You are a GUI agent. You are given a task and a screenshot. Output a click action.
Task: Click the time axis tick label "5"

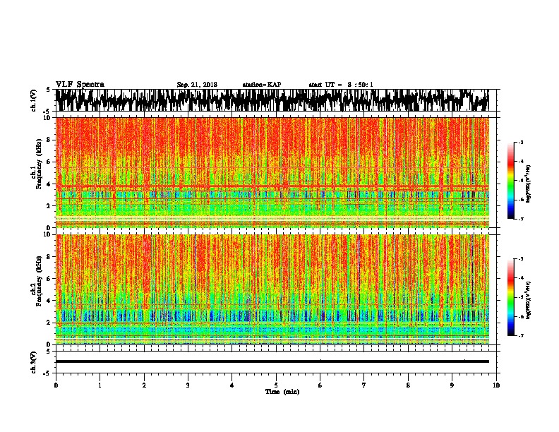(x=276, y=385)
